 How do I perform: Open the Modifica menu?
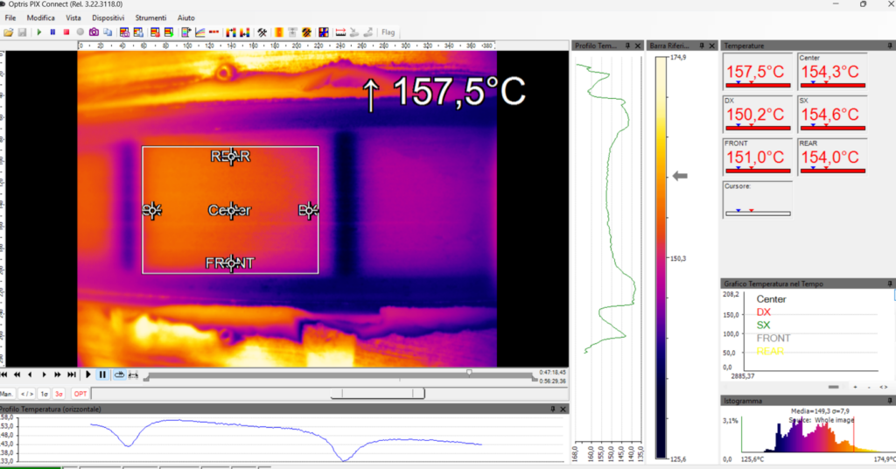click(40, 17)
